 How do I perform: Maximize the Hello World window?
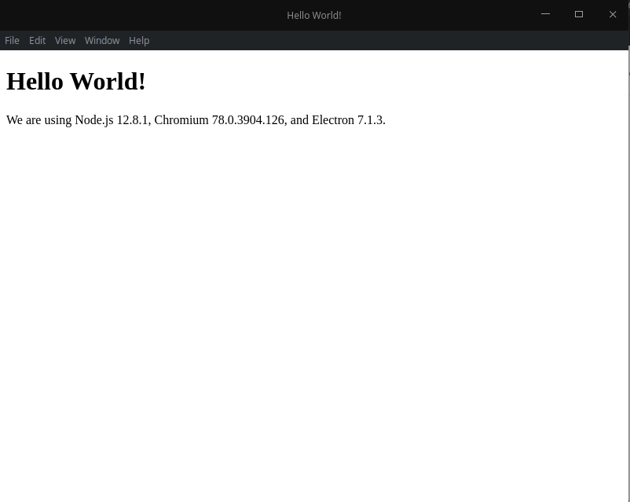[x=579, y=14]
